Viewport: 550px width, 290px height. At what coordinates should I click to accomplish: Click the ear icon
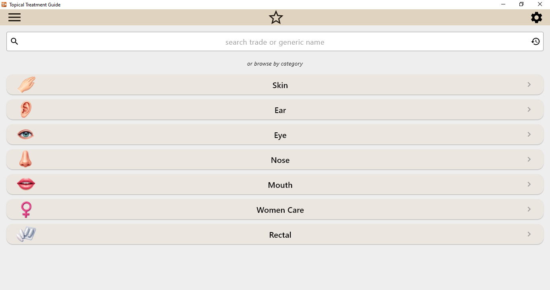(x=26, y=110)
